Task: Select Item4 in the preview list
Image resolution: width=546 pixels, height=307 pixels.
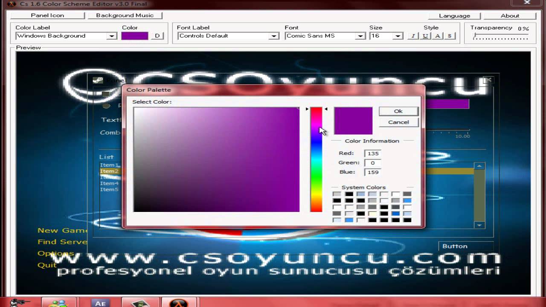Action: pyautogui.click(x=109, y=183)
